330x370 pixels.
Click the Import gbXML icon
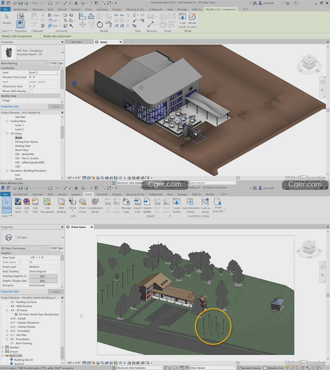(147, 205)
